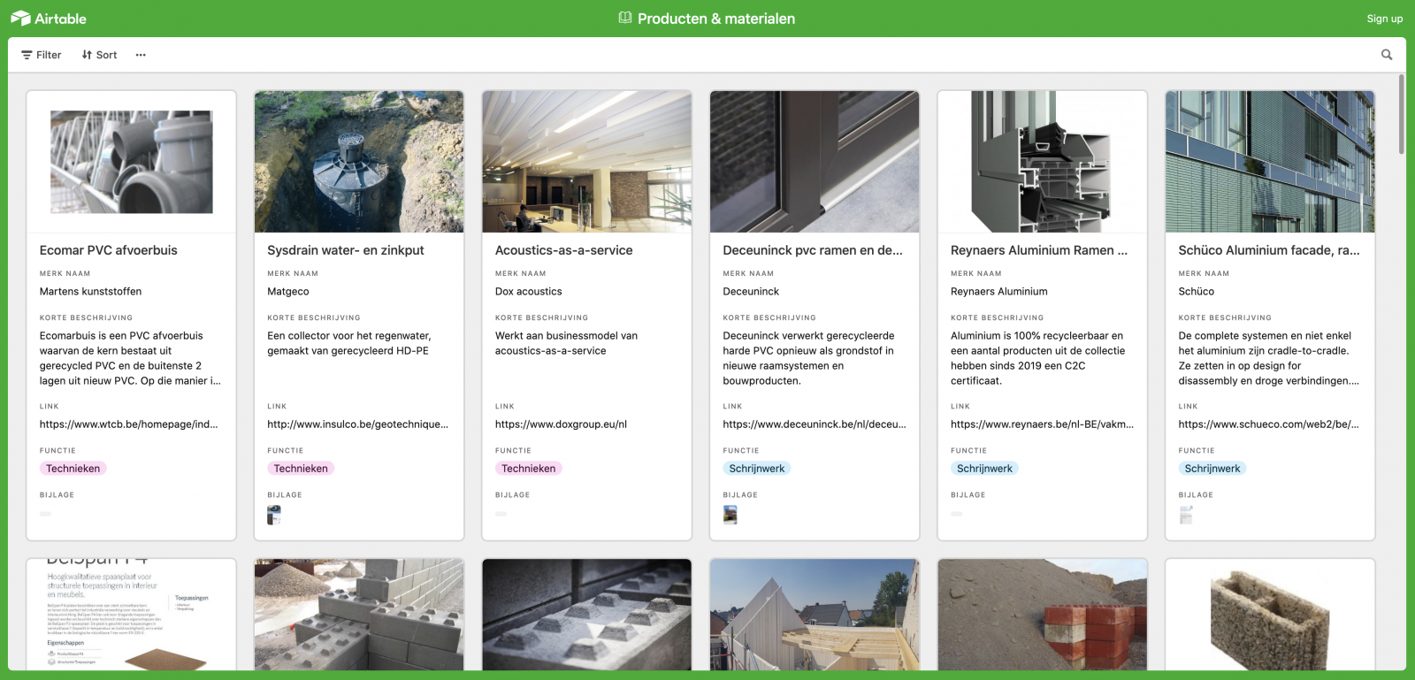Open Deceuninck attachment thumbnail under Bijlage
The width and height of the screenshot is (1415, 680).
[730, 516]
